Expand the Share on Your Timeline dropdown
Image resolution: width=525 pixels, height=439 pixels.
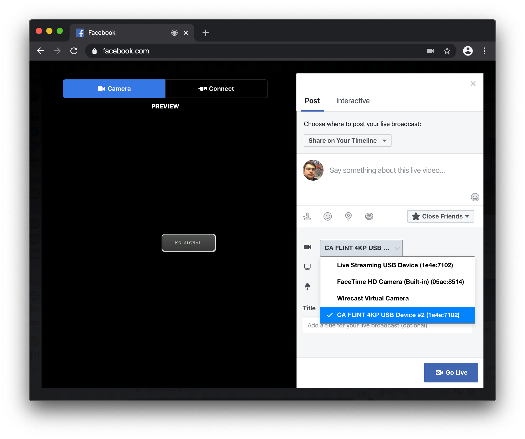[347, 141]
